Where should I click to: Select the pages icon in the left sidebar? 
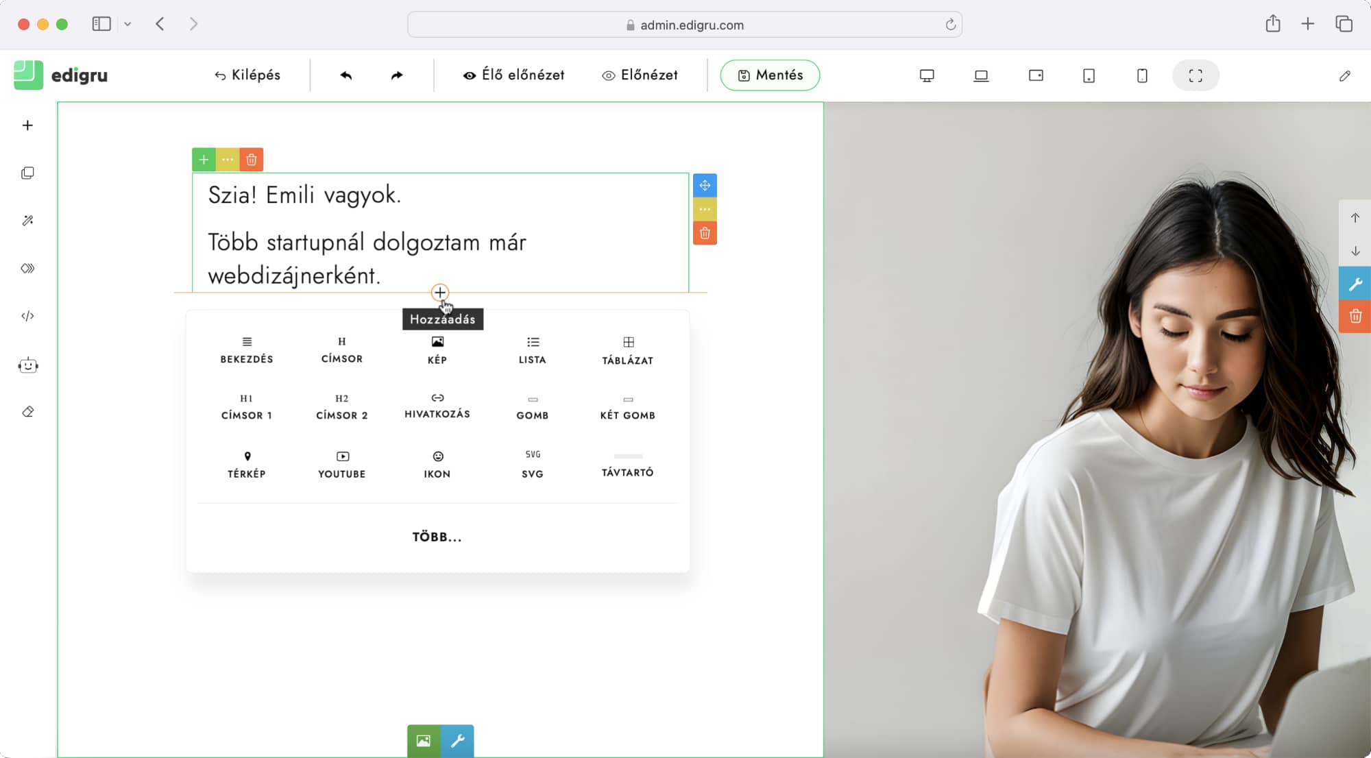(27, 173)
